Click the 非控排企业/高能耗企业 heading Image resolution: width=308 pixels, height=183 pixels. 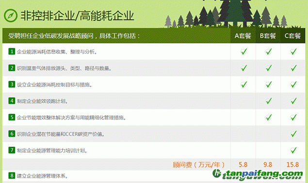point(78,15)
